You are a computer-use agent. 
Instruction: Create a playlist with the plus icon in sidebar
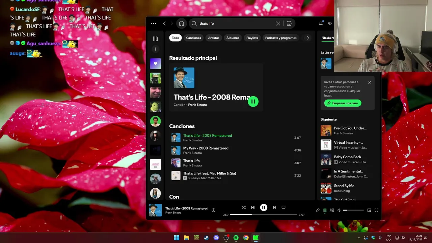point(155,49)
